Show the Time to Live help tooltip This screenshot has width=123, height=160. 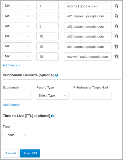click(52, 116)
